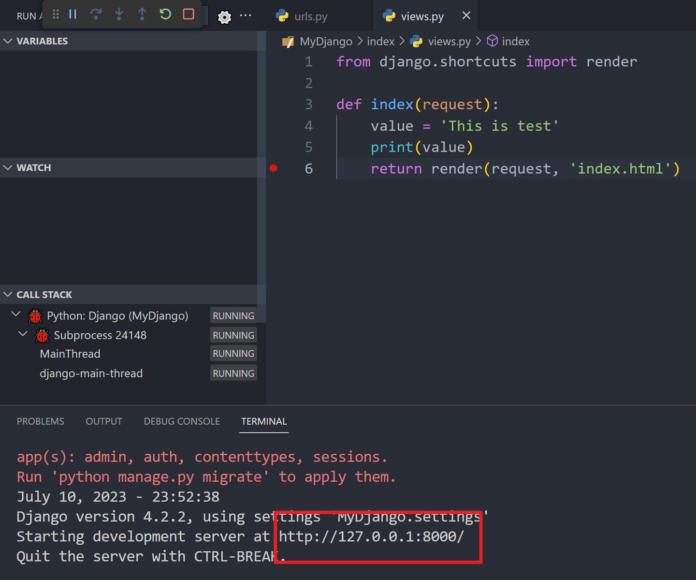The image size is (696, 580).
Task: Switch to the urls.py tab
Action: [309, 15]
